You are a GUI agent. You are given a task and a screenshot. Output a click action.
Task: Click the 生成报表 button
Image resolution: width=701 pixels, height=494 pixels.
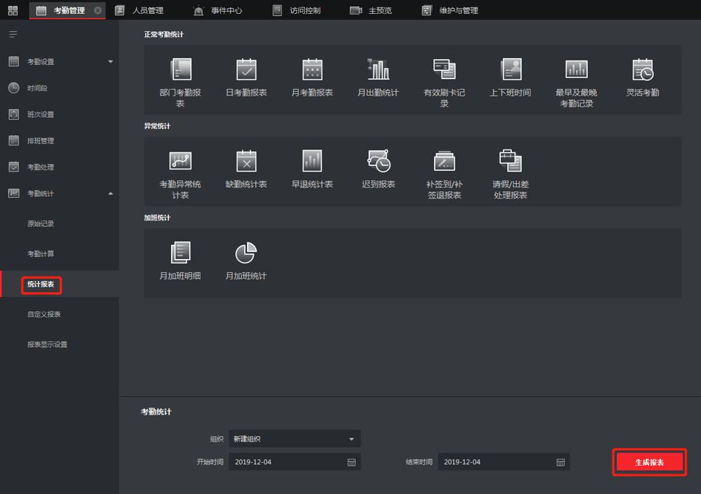pyautogui.click(x=649, y=462)
